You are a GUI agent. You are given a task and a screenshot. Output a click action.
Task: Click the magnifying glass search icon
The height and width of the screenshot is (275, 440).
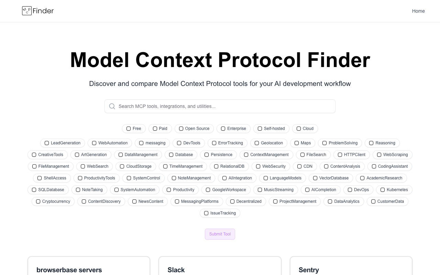point(112,106)
